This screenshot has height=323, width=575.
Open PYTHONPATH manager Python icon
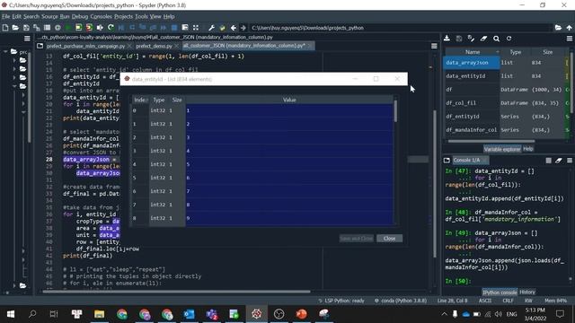click(x=222, y=28)
